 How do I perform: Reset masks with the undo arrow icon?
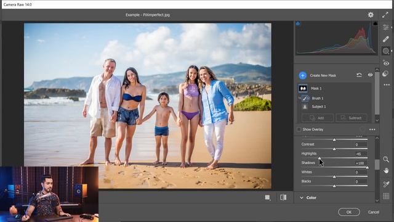359,75
